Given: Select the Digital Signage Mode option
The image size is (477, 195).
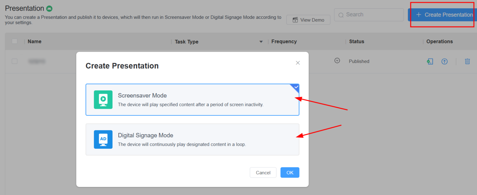Looking at the screenshot, I should [192, 139].
